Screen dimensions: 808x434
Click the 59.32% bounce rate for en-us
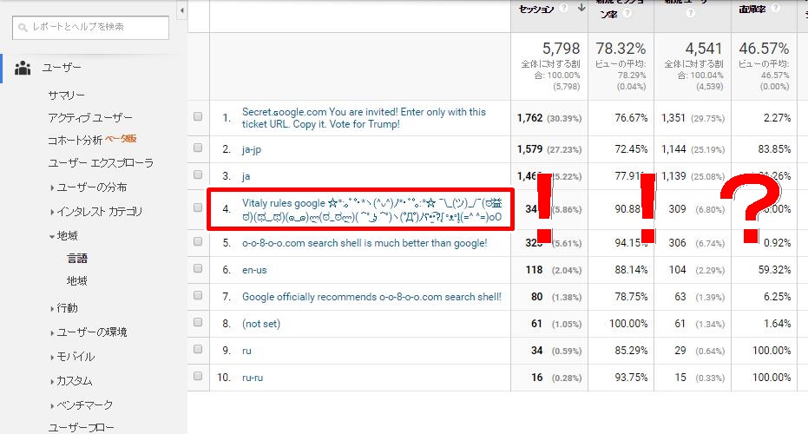point(774,270)
